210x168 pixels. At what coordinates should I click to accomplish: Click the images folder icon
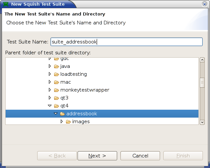pos(68,122)
